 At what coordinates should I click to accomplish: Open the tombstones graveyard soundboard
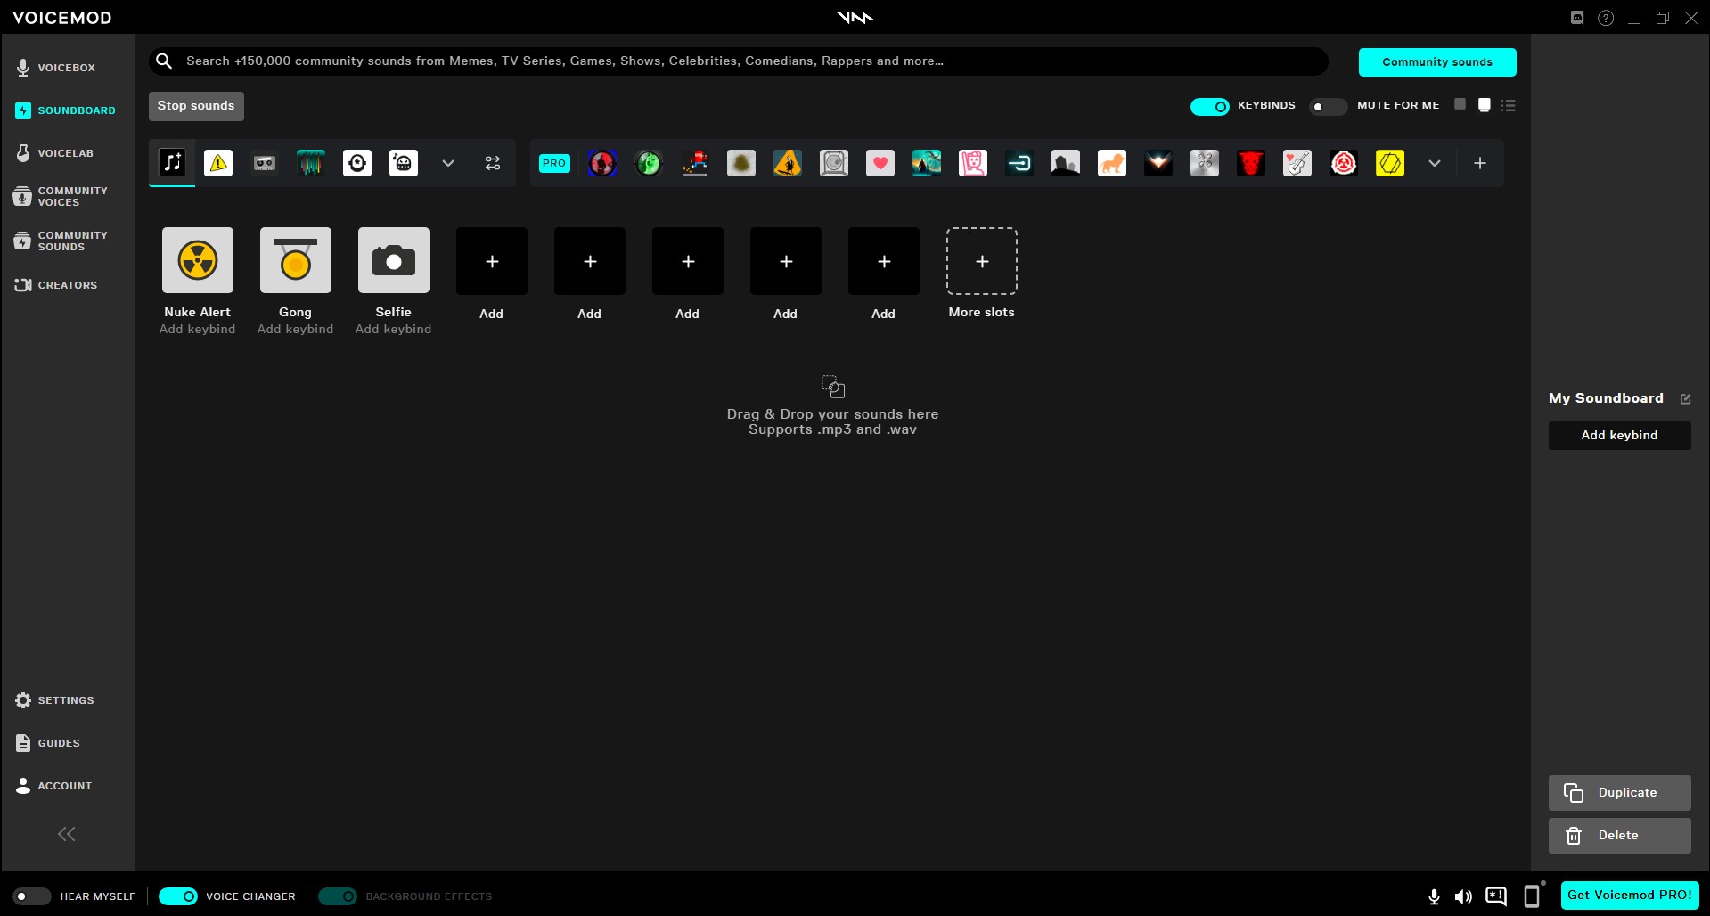pos(1066,163)
